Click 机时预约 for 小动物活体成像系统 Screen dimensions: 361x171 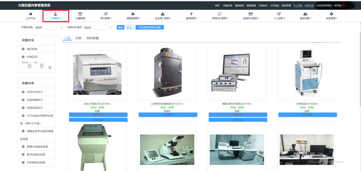pyautogui.click(x=168, y=115)
